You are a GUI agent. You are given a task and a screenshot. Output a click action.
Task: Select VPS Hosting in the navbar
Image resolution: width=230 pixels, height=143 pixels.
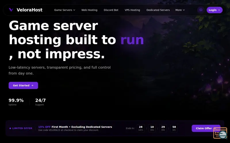click(x=132, y=10)
